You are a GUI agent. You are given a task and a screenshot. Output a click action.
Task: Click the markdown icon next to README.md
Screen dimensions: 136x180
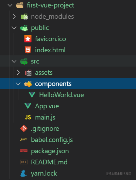[x=24, y=162]
